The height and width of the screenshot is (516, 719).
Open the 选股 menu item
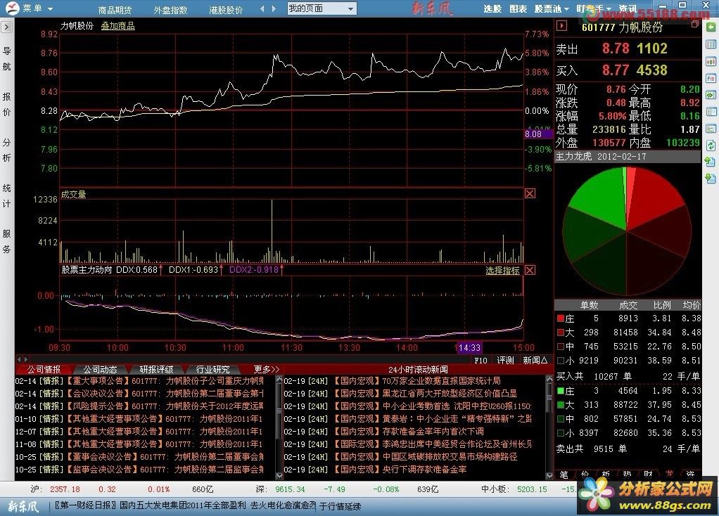coord(492,9)
